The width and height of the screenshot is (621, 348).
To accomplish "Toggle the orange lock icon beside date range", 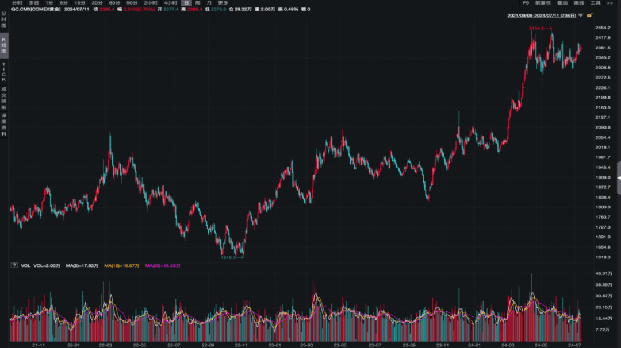I will 590,16.
